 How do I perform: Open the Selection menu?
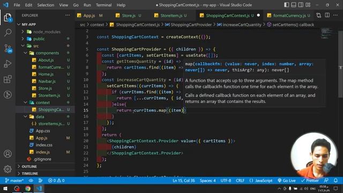point(46,5)
